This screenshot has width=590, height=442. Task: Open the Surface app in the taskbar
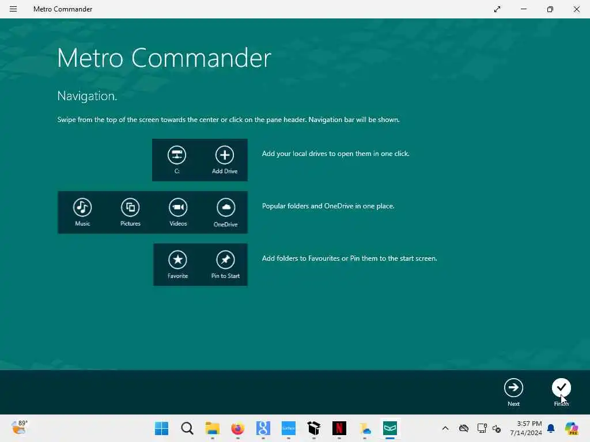pos(289,428)
